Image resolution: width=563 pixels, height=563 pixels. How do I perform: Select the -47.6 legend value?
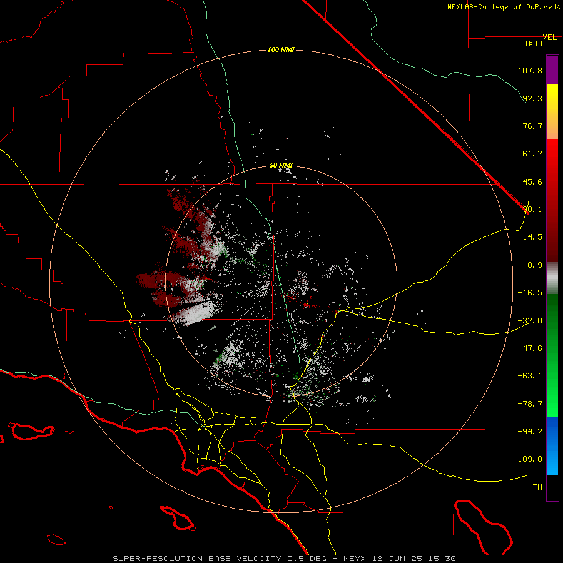coord(530,348)
